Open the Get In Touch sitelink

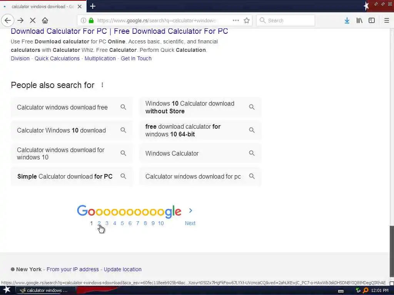pos(136,58)
